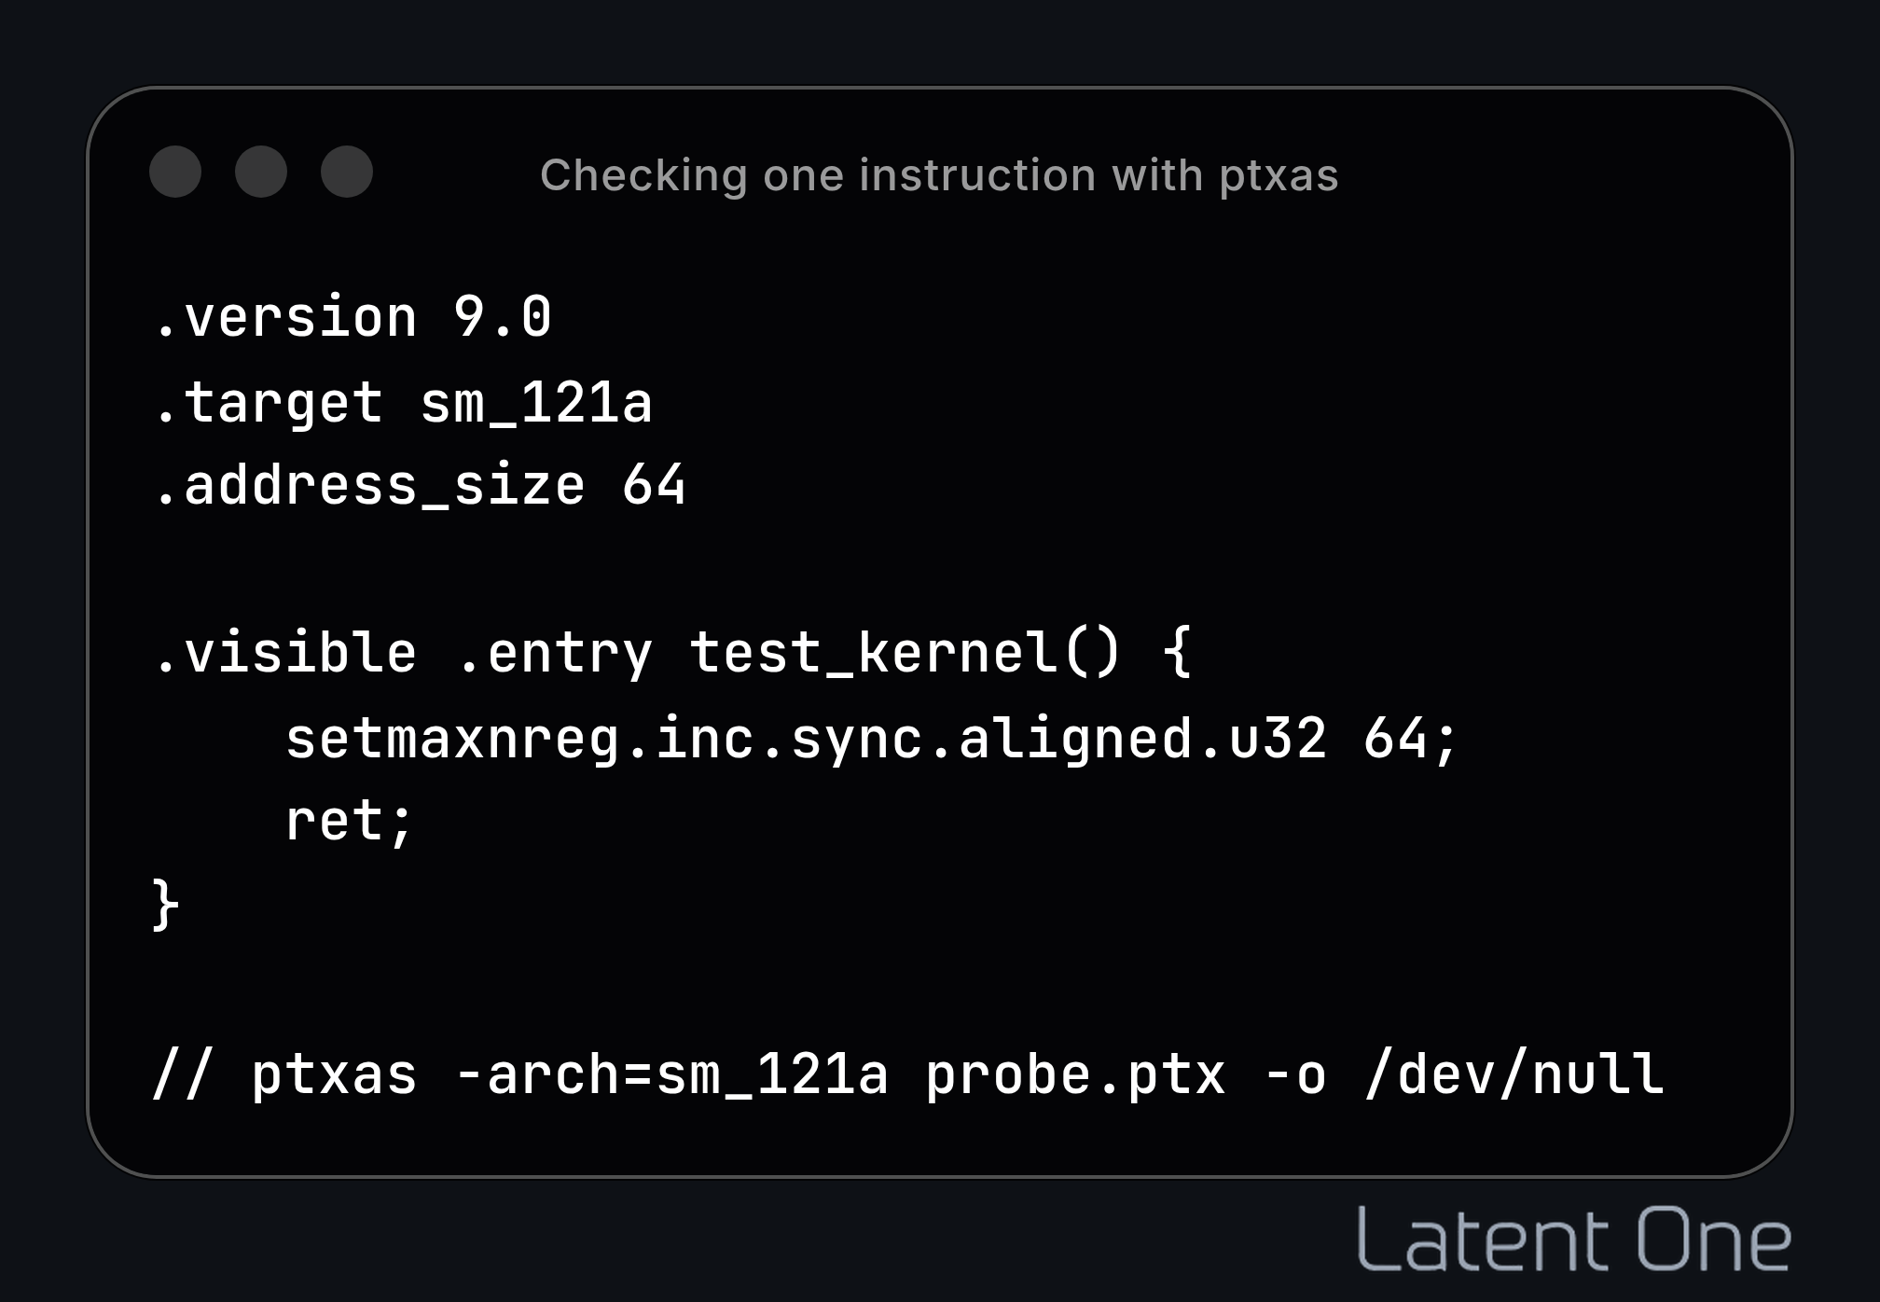Click the first gray window dot
Image resolution: width=1880 pixels, height=1302 pixels.
coord(175,172)
